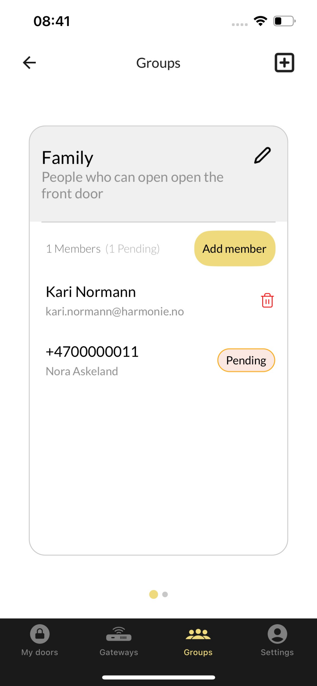Delete Kari Normann with trash icon
317x686 pixels.
[x=267, y=300]
